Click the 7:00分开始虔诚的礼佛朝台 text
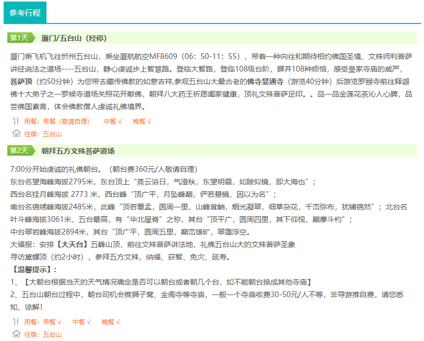 (x=56, y=169)
